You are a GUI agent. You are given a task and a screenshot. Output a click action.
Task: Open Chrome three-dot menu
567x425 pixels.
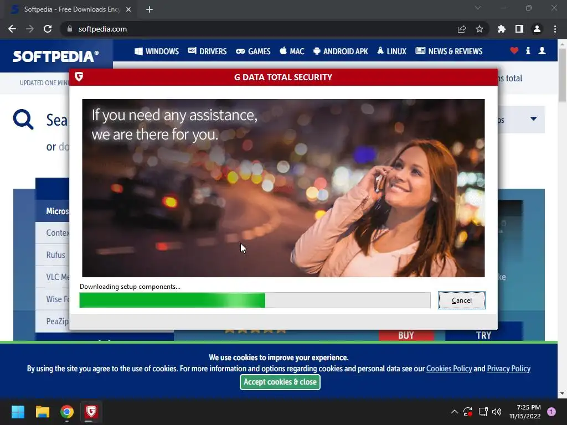555,29
